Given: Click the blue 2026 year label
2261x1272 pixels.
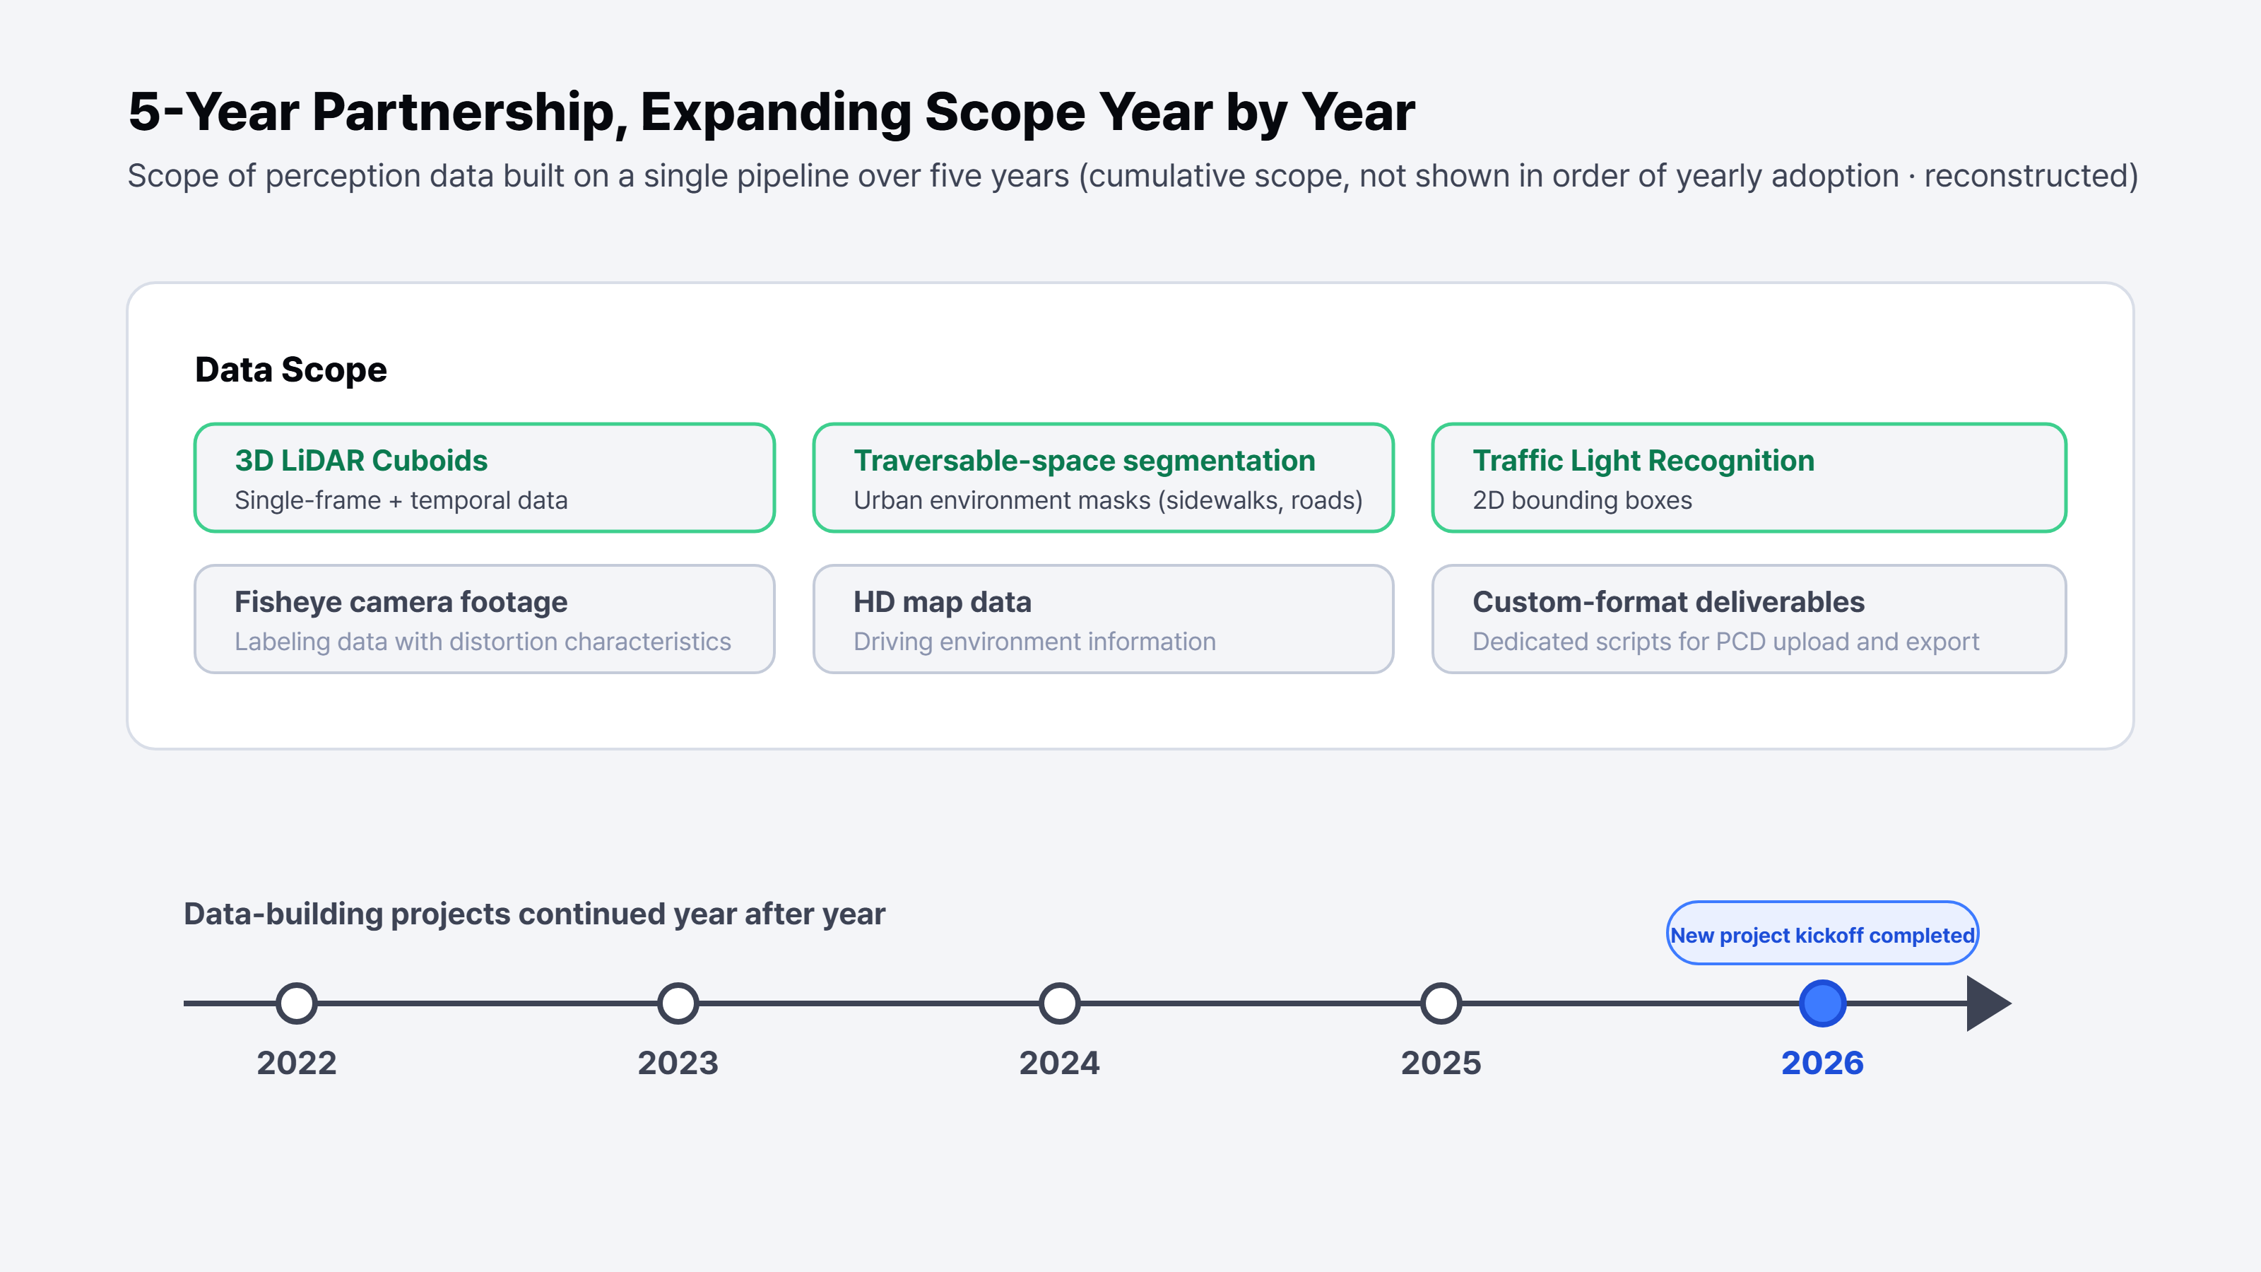Looking at the screenshot, I should click(x=1822, y=1063).
